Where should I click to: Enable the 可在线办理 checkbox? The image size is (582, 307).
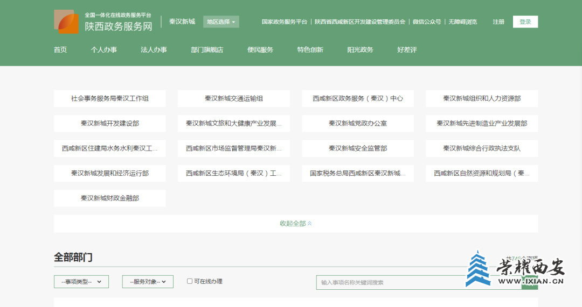pos(190,281)
